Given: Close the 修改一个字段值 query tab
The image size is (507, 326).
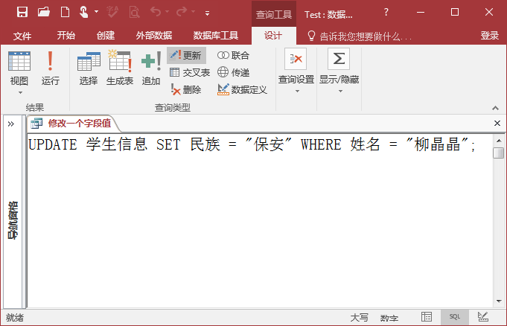Looking at the screenshot, I should coord(497,124).
